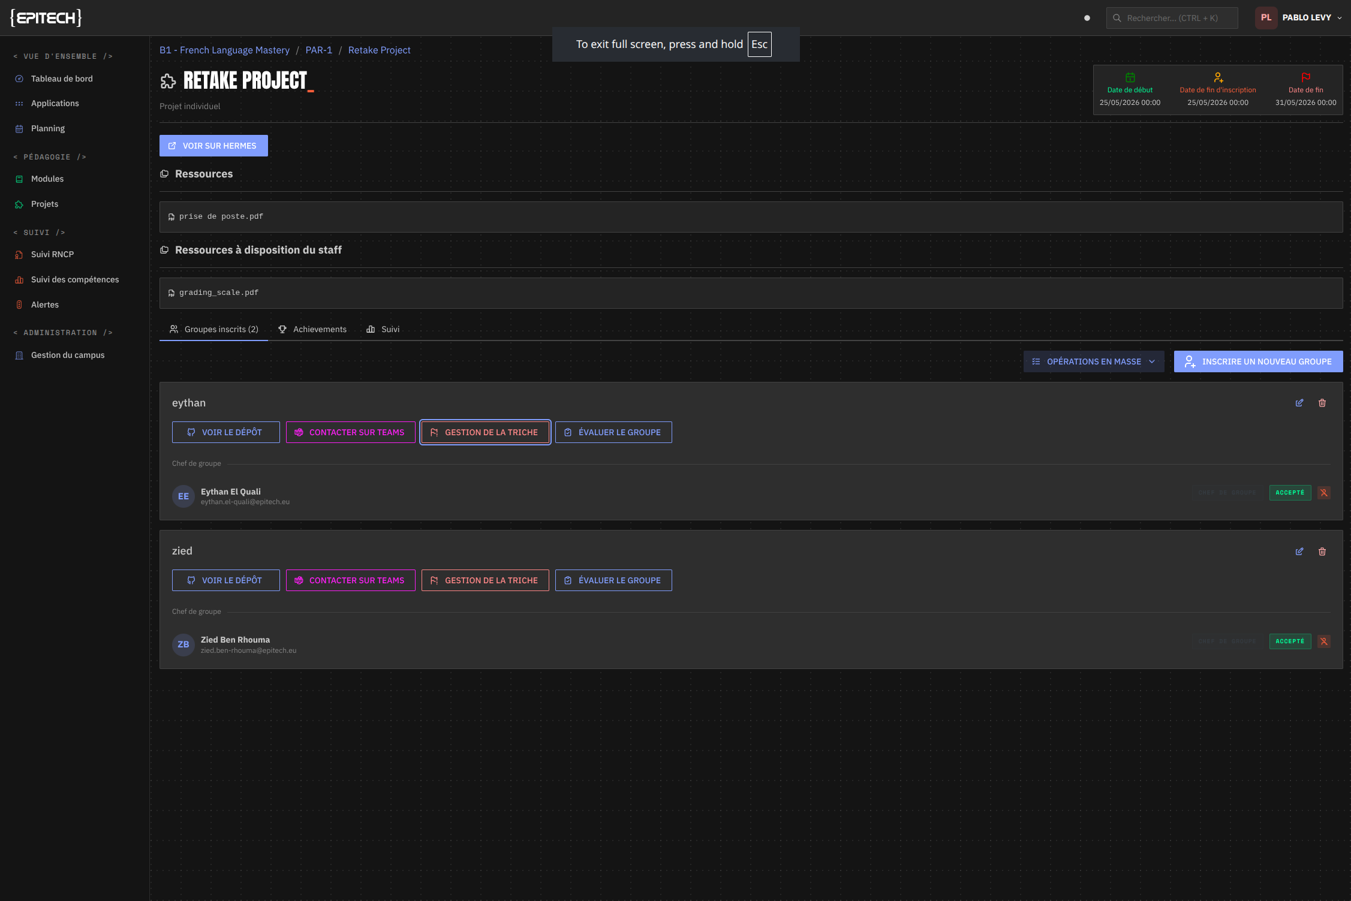Click the Planning calendar icon

click(x=19, y=129)
